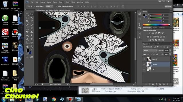The height and width of the screenshot is (102, 183).
Task: Open the Kind filter dropdown
Action: point(148,47)
